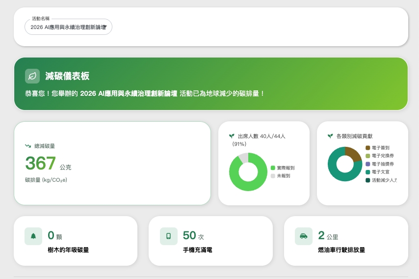Click the purple 電子抽獎券 legend swatch

(x=368, y=164)
